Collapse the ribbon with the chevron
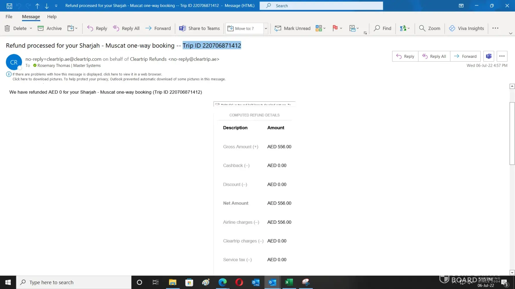 point(510,34)
